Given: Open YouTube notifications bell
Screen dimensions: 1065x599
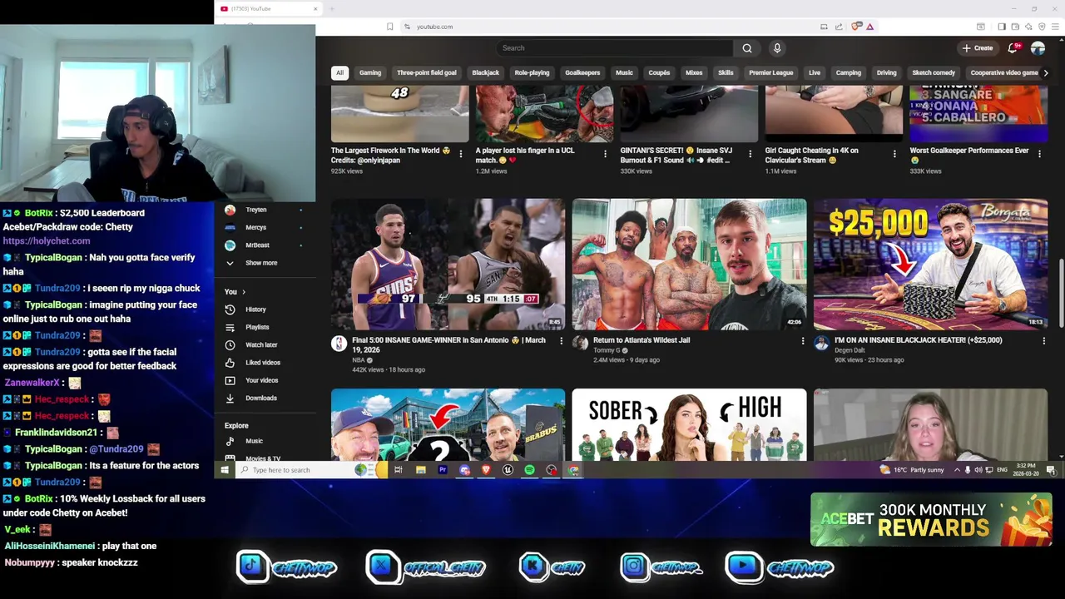Looking at the screenshot, I should (1013, 48).
